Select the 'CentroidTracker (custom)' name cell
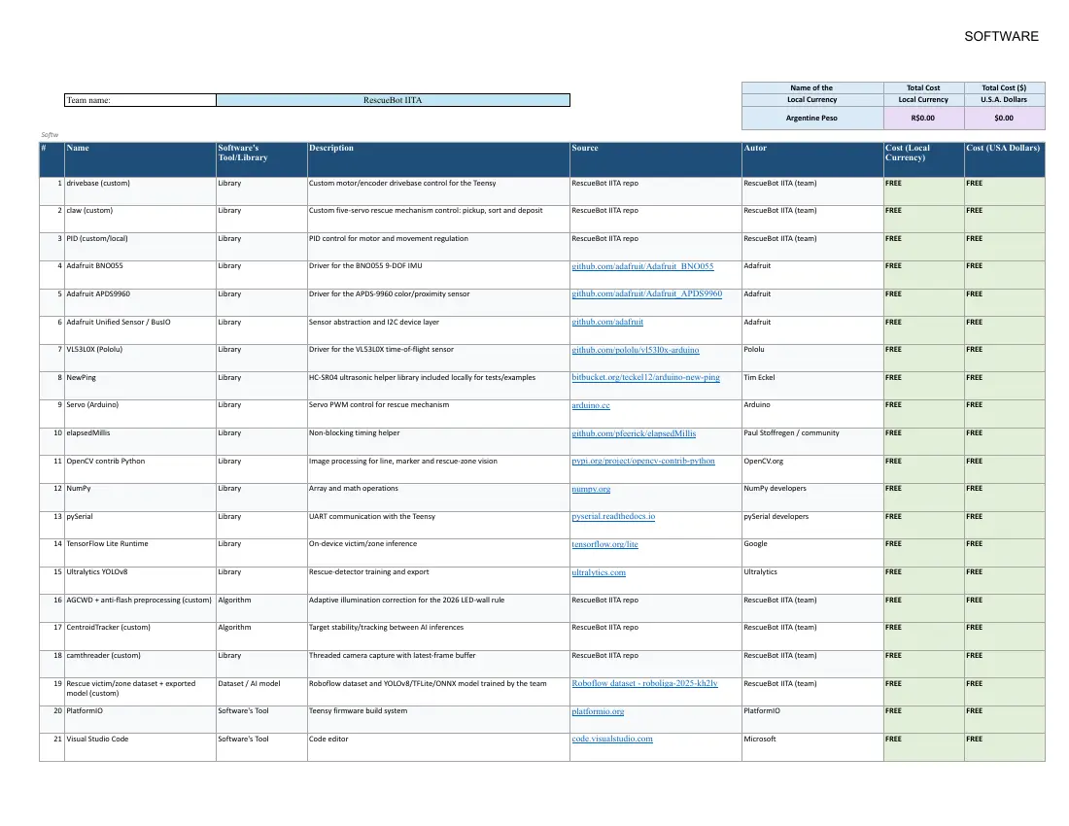Viewport: 1069px width, 826px height. coord(141,636)
